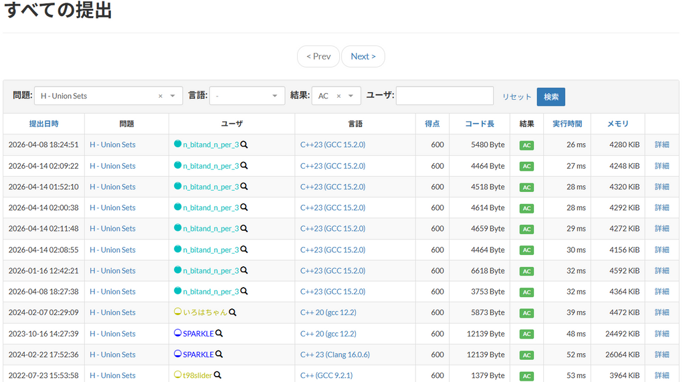Open 詳細 for the t98slider submission
This screenshot has width=685, height=382.
[662, 375]
